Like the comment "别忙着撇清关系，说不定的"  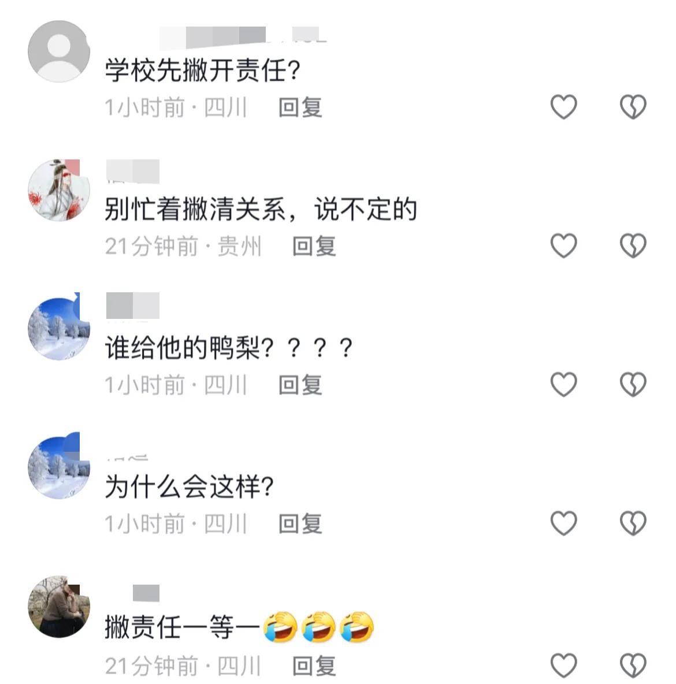point(563,246)
